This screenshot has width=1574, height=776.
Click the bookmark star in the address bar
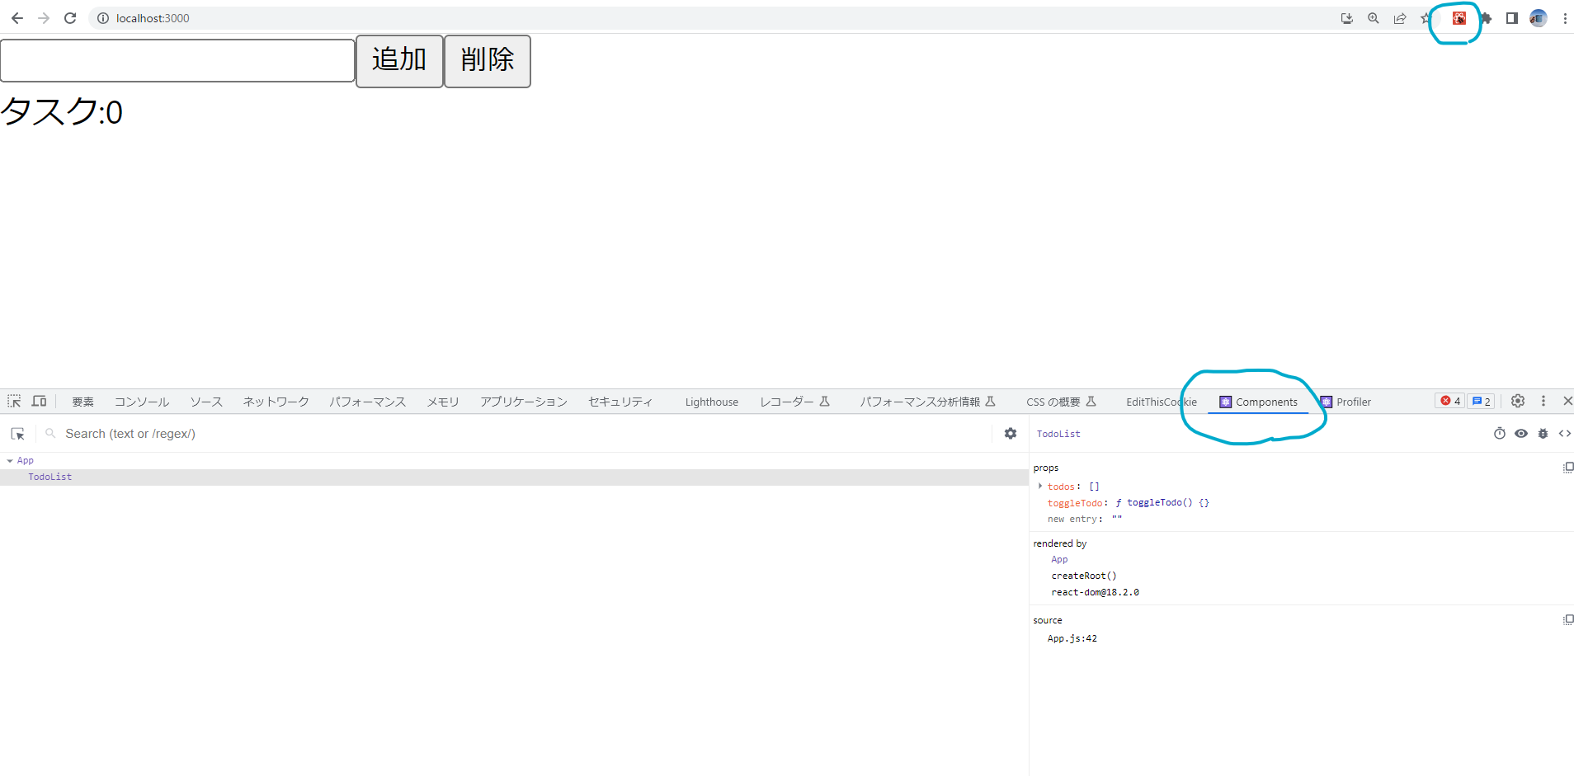click(1426, 17)
